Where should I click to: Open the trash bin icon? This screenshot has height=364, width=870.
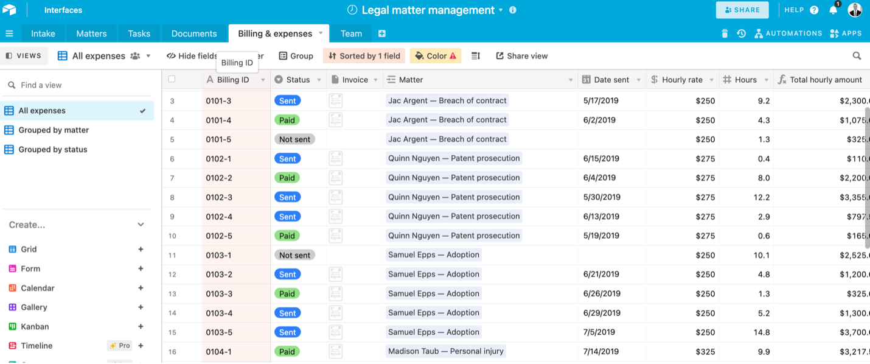[725, 33]
